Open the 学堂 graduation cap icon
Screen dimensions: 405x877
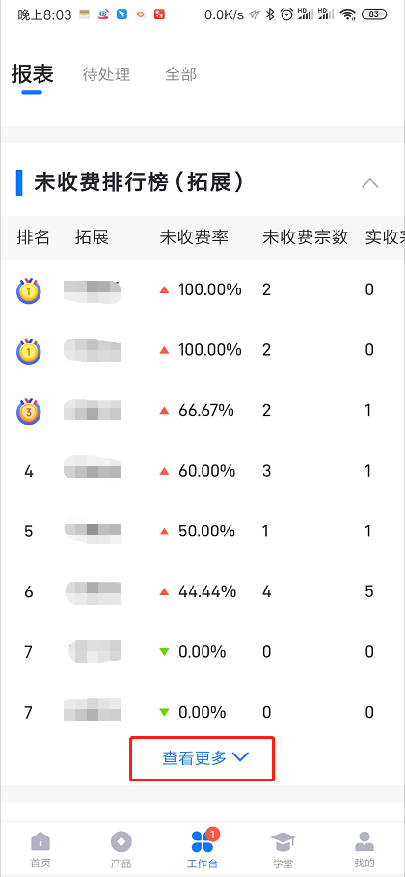[x=283, y=840]
